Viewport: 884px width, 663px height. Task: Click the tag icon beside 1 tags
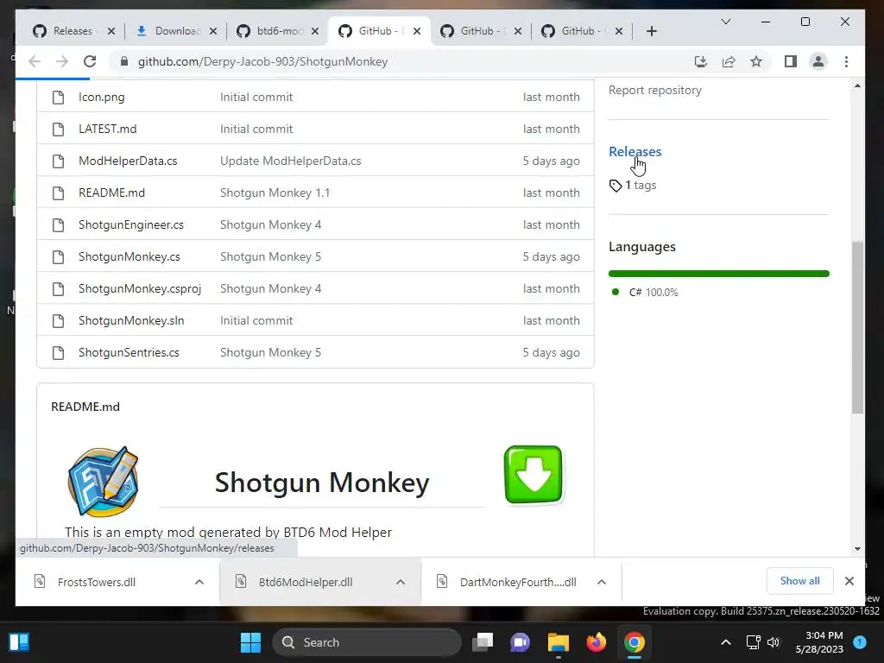click(615, 186)
